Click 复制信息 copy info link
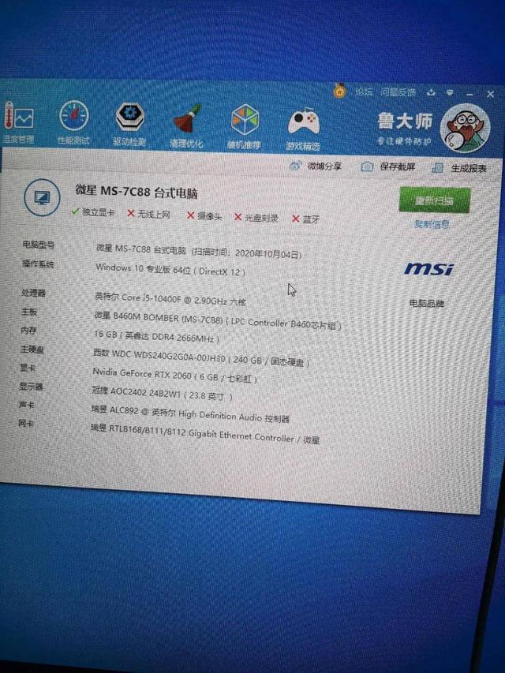Image resolution: width=505 pixels, height=673 pixels. [x=432, y=225]
